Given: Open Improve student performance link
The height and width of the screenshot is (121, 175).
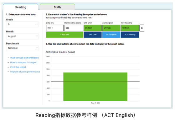Looking at the screenshot, I should tap(25, 72).
